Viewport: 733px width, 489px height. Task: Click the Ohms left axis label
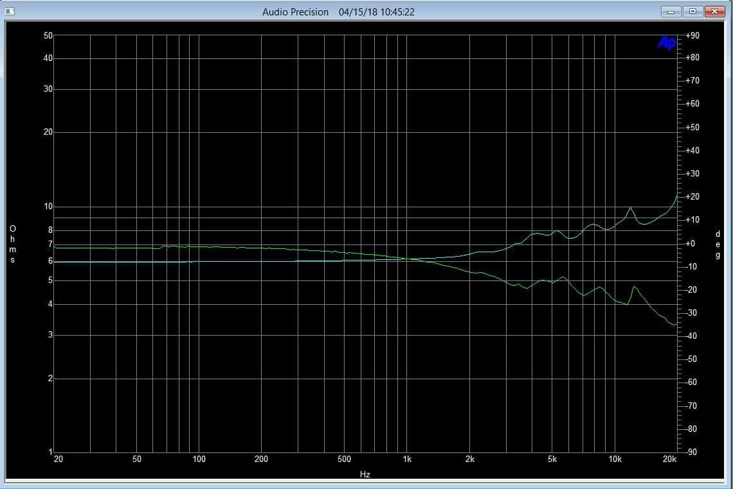(13, 244)
